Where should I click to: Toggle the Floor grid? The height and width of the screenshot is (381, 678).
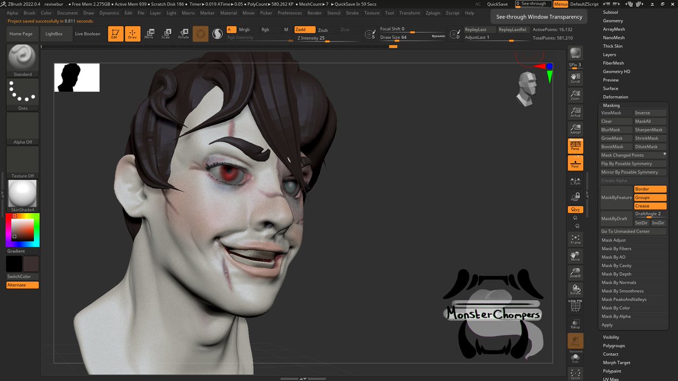click(575, 163)
